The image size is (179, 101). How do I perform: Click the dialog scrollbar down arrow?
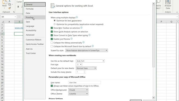pyautogui.click(x=153, y=98)
